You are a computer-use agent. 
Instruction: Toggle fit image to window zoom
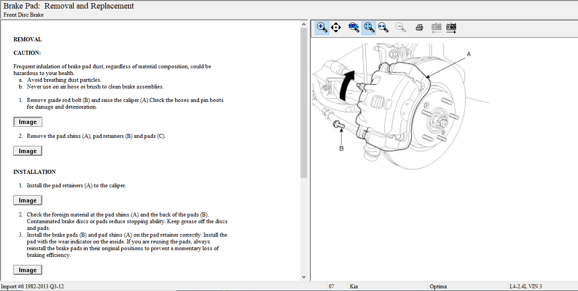click(369, 28)
